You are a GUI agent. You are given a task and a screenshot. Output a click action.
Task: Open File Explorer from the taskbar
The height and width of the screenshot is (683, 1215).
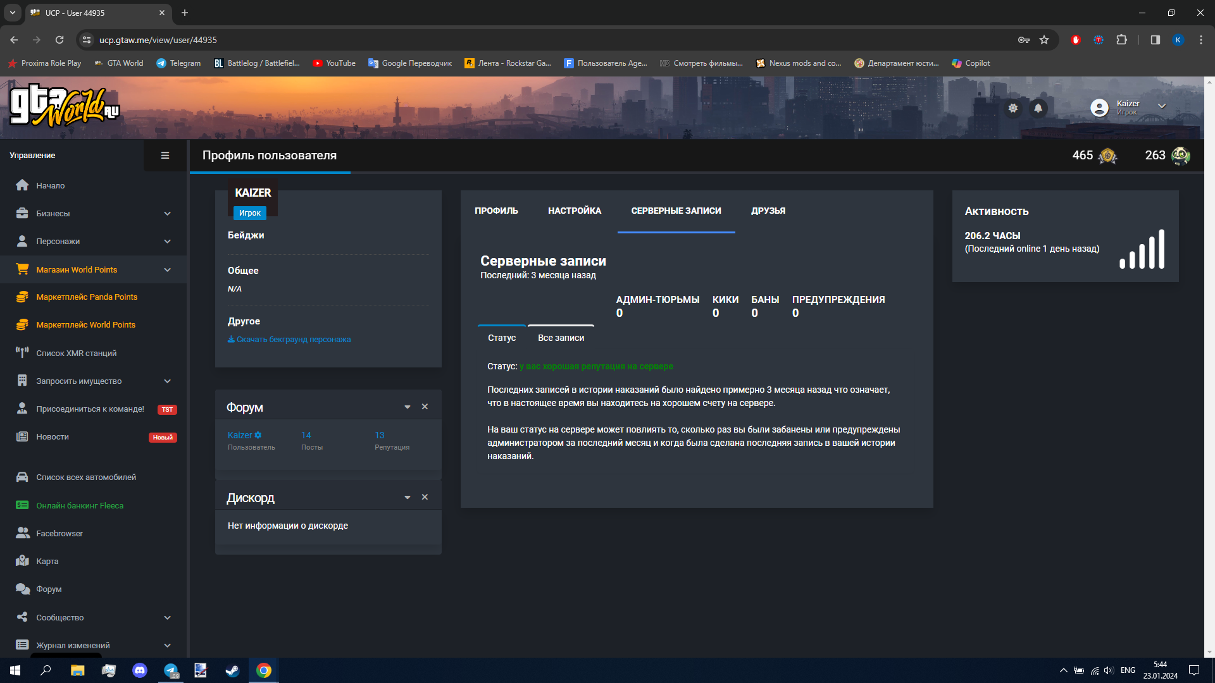[77, 670]
